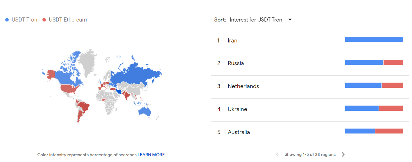Select USDT Ethereum legend label

[x=68, y=20]
